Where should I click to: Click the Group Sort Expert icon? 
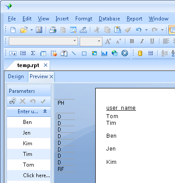click(x=164, y=53)
